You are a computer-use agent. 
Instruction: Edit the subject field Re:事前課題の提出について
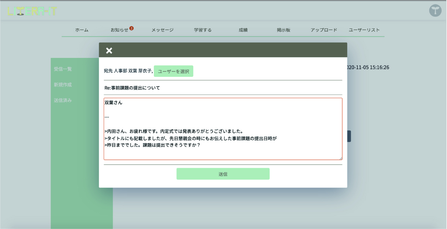point(223,88)
